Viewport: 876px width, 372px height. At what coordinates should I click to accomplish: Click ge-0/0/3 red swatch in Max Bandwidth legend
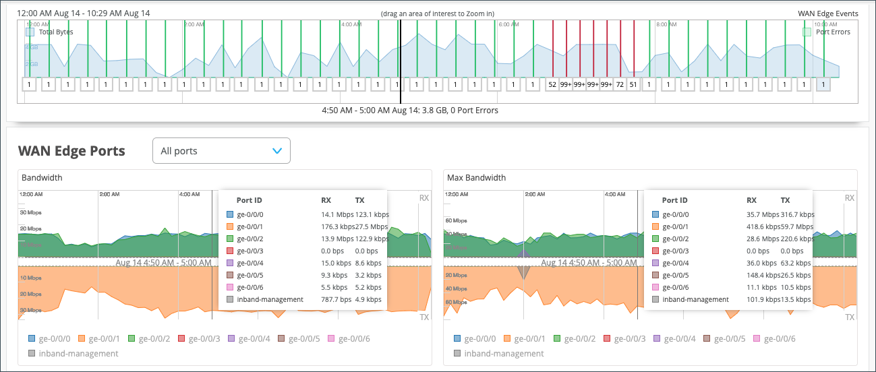608,338
